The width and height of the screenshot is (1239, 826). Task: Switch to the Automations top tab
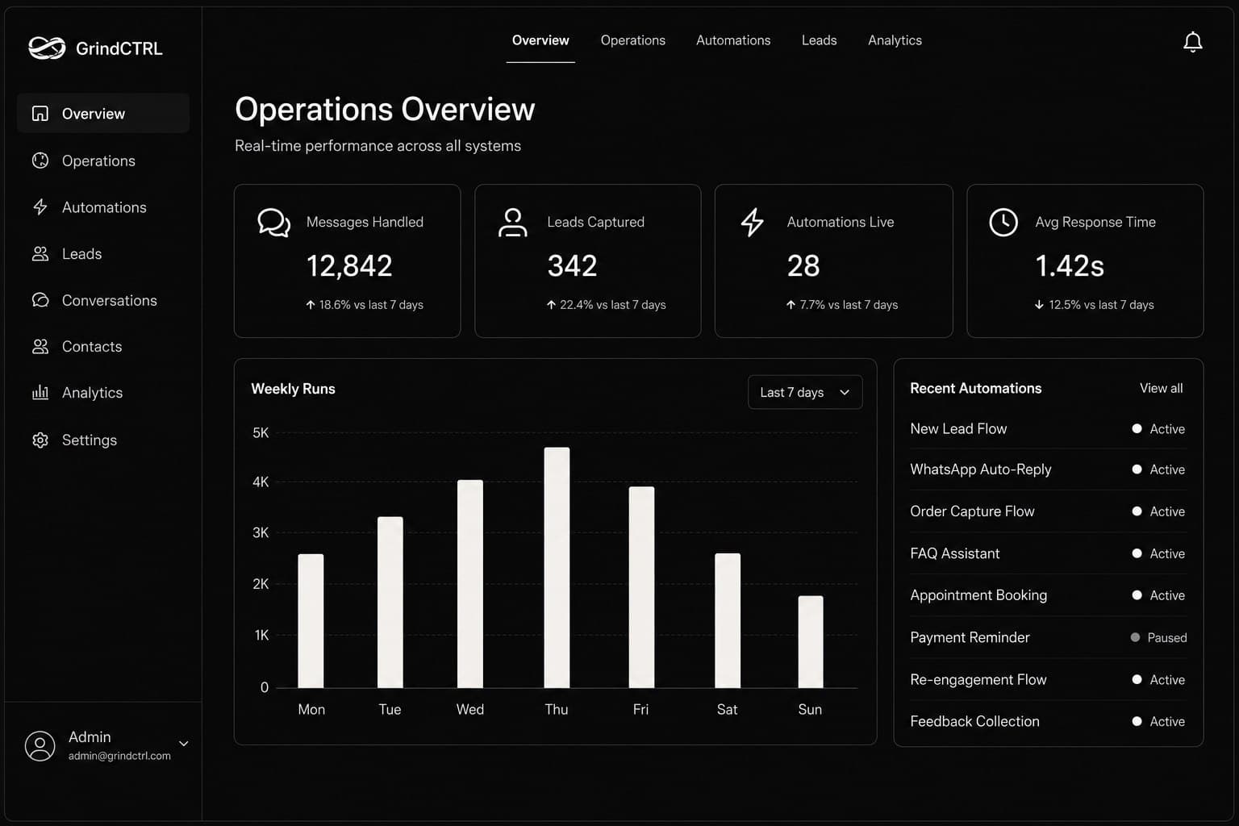(x=733, y=40)
